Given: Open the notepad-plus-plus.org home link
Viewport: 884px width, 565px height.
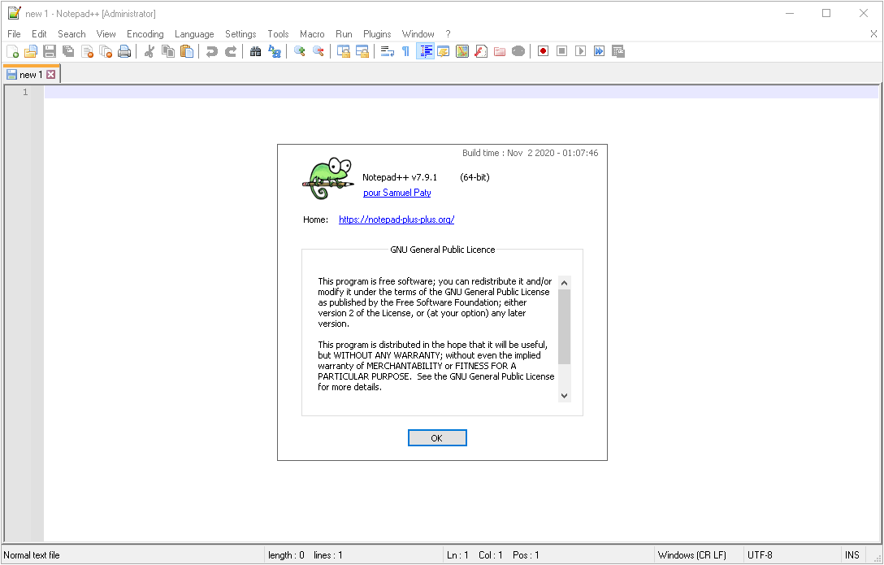Looking at the screenshot, I should point(396,219).
